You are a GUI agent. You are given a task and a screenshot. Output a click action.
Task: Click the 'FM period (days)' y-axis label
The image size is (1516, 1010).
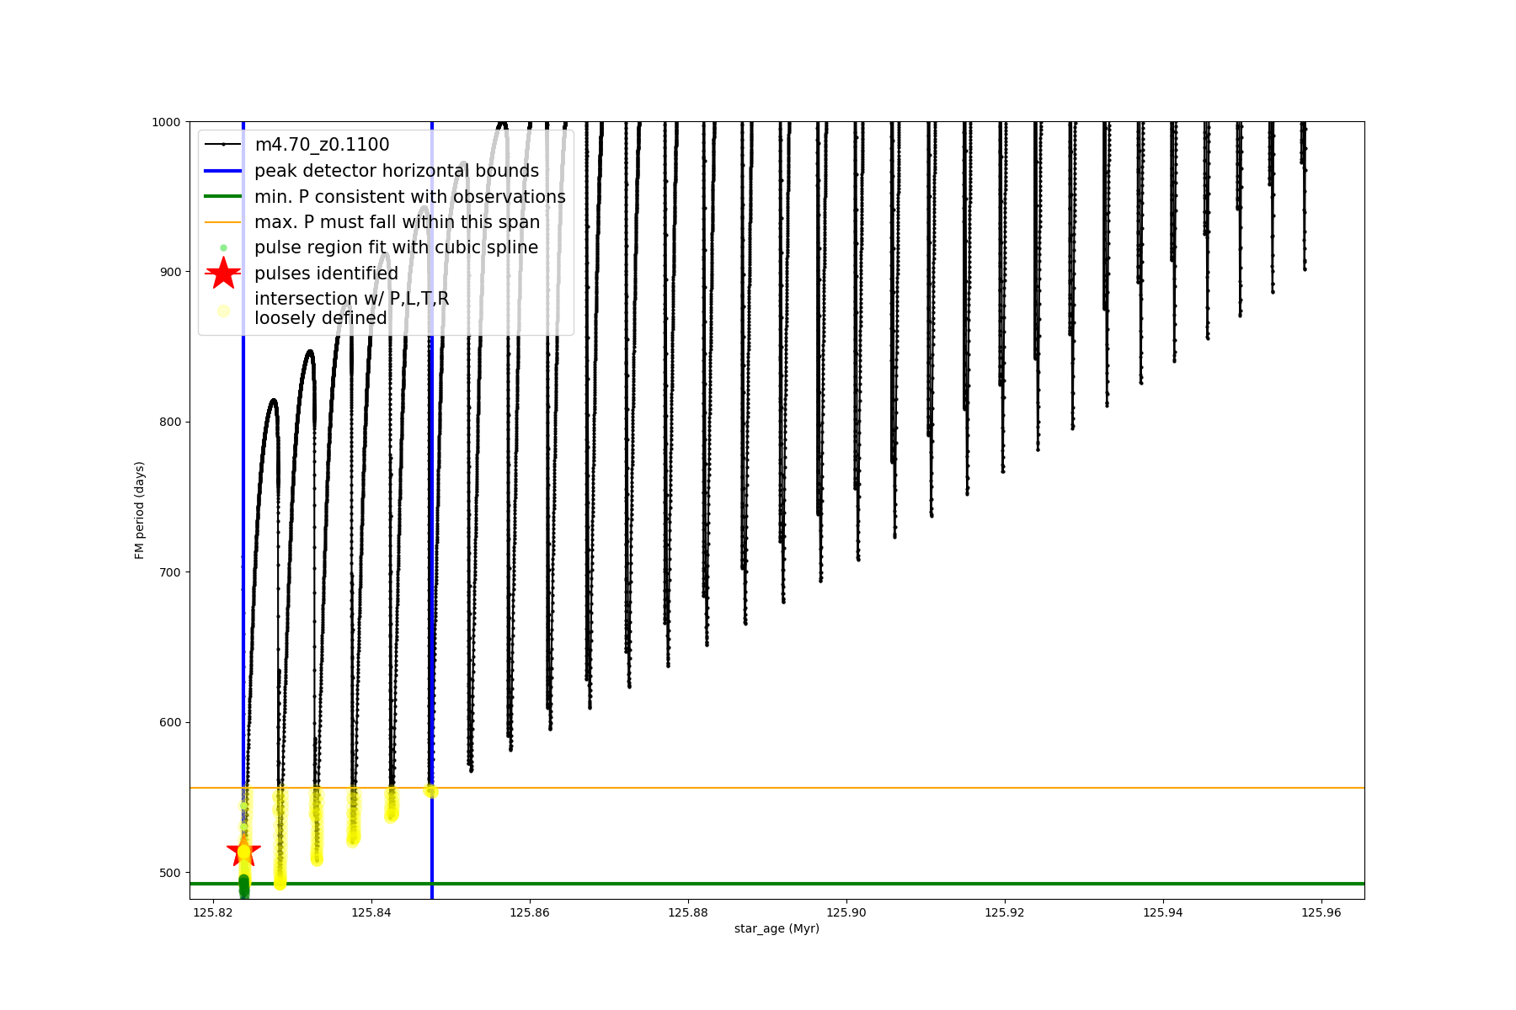coord(140,510)
